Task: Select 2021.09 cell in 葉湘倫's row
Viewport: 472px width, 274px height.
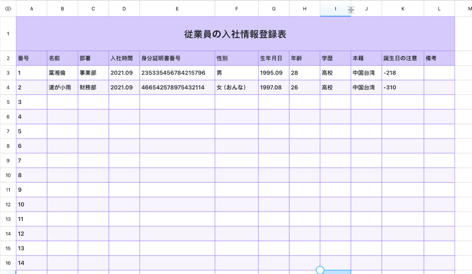Action: [124, 73]
